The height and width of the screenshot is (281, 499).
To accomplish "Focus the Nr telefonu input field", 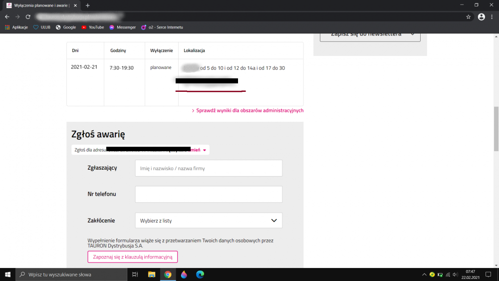I will 209,194.
